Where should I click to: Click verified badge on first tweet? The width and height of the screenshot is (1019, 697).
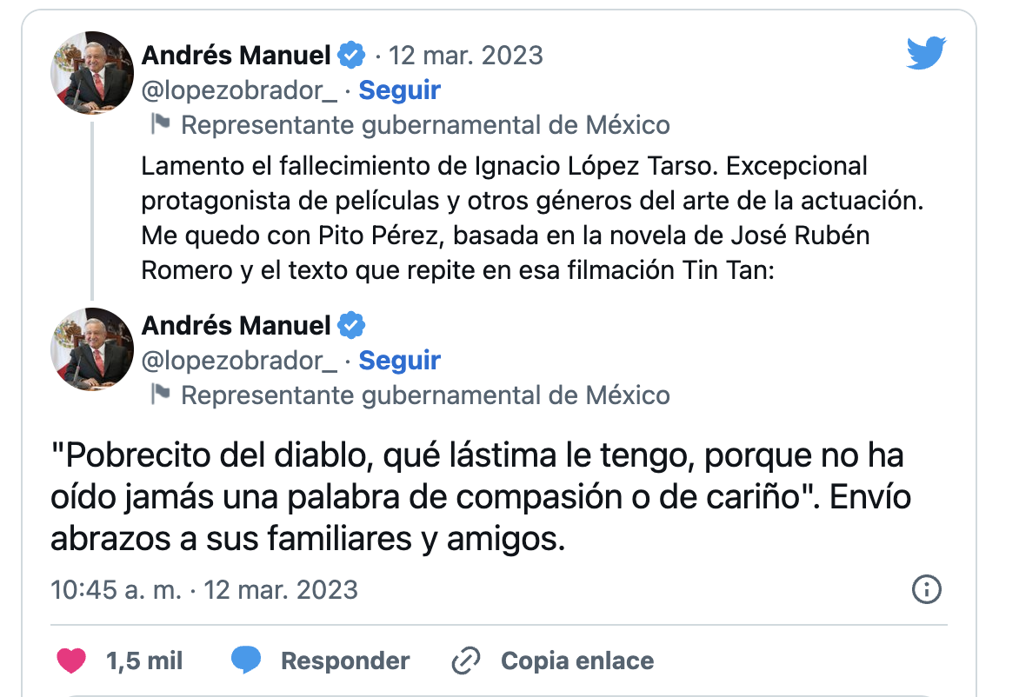coord(351,56)
